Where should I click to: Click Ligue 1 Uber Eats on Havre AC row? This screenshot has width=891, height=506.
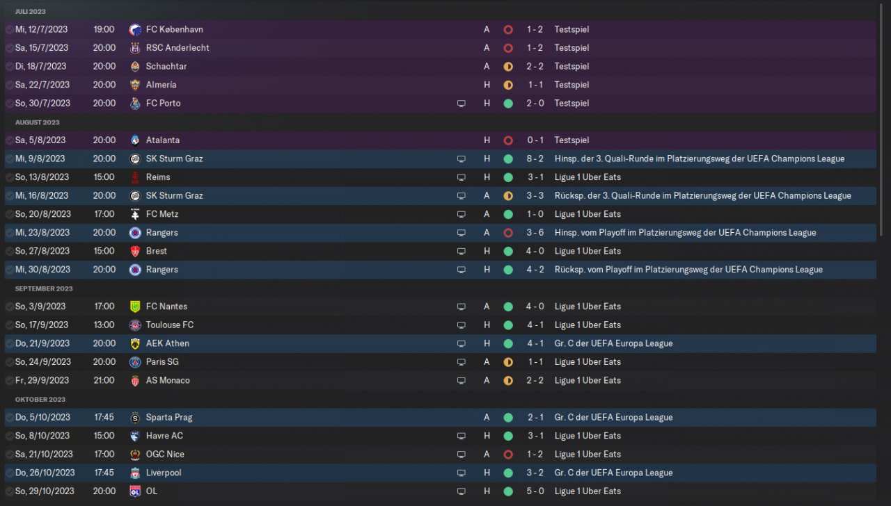click(x=587, y=436)
